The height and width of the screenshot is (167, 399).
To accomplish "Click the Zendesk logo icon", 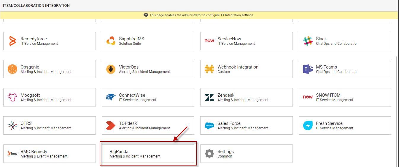I will pos(209,97).
